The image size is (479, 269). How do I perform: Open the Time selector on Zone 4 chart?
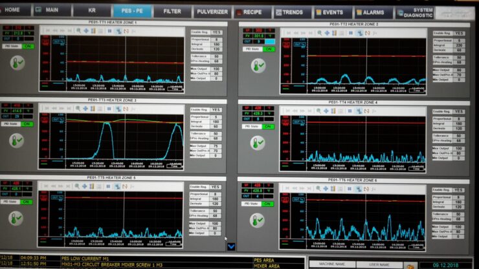click(x=416, y=169)
